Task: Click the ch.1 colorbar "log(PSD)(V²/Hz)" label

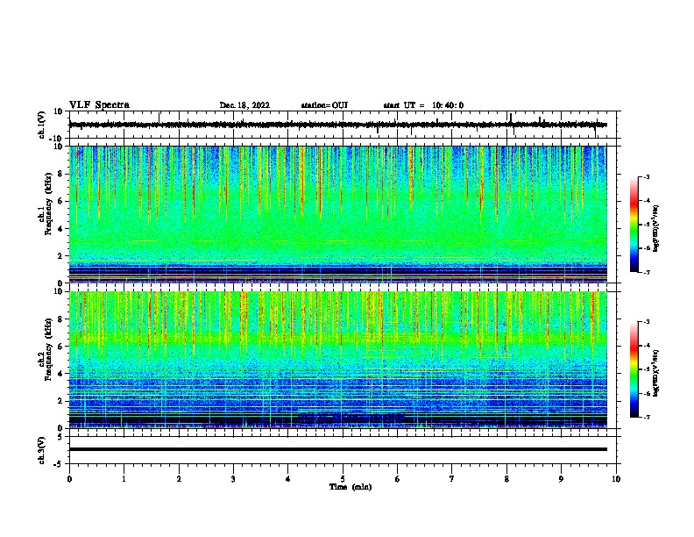Action: tap(656, 229)
